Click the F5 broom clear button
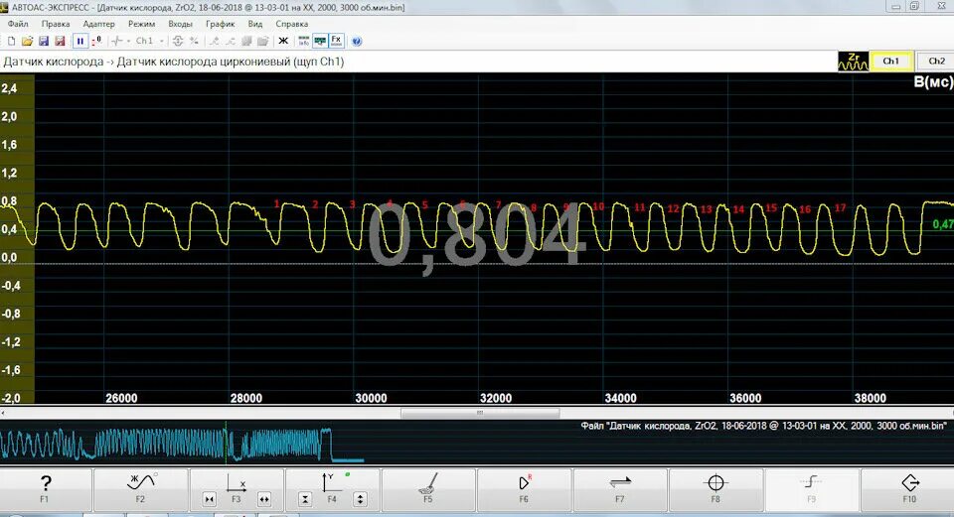Screen dimensions: 954x517 point(427,488)
